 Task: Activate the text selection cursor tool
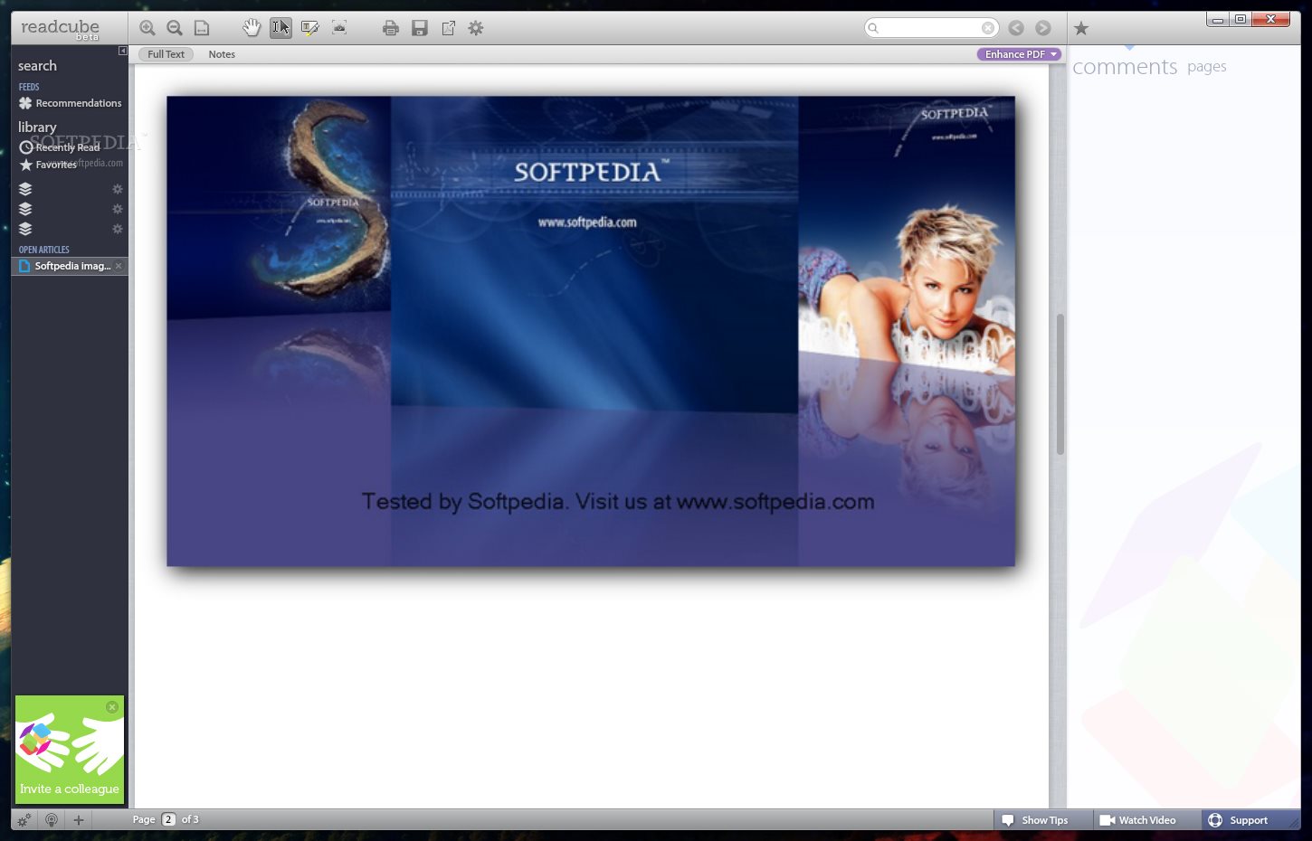click(280, 28)
